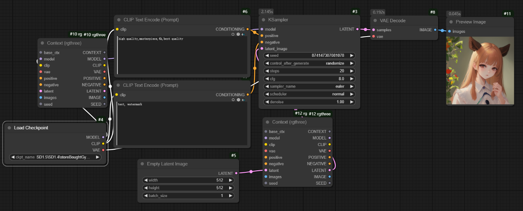Click the gear icon in the text, watermark prompt node
The width and height of the screenshot is (523, 211).
[238, 100]
